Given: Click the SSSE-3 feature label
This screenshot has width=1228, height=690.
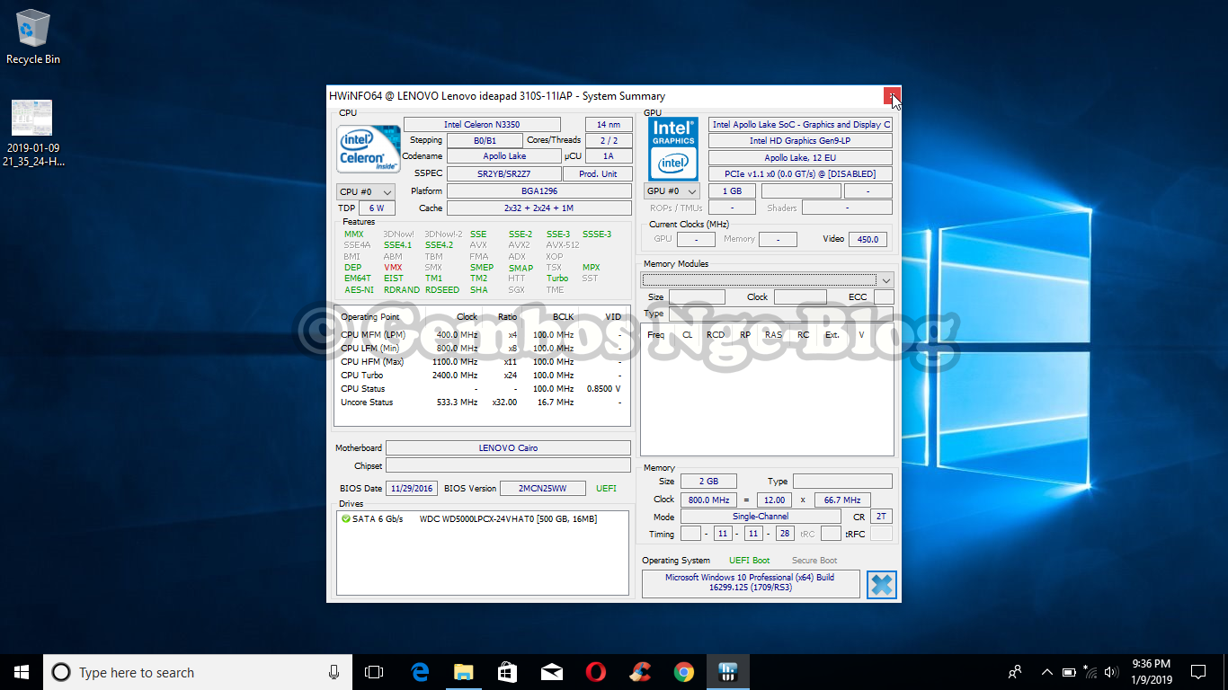Looking at the screenshot, I should coord(597,234).
